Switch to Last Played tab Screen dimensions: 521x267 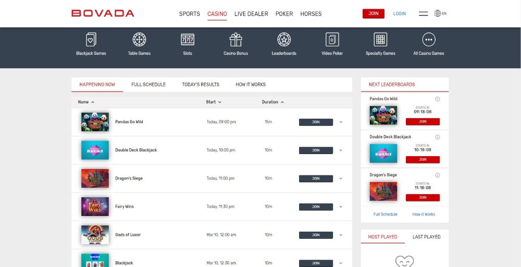coord(426,237)
